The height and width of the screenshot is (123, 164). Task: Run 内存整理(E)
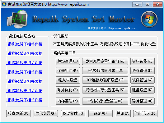(x=68, y=101)
